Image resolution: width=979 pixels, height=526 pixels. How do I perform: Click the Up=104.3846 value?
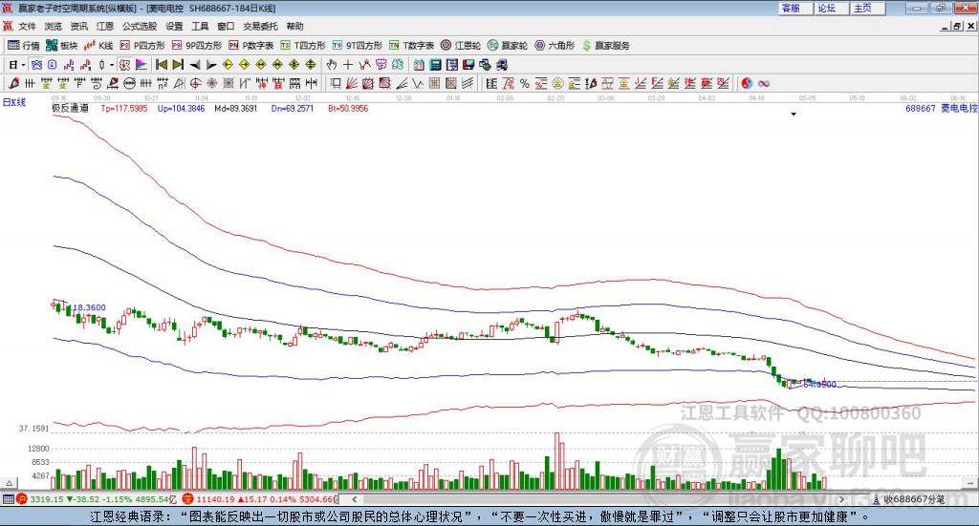181,109
